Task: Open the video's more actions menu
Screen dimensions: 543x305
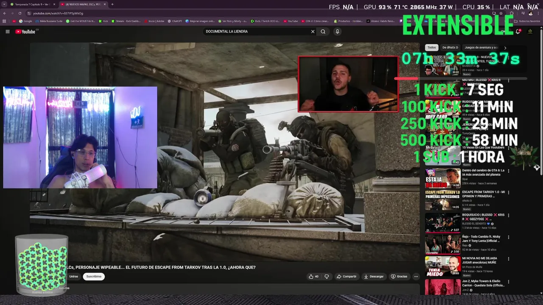Action: coord(416,276)
